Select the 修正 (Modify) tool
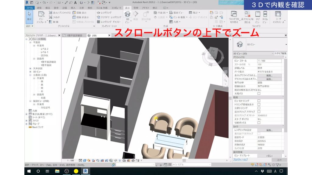The image size is (312, 175). coord(29,15)
